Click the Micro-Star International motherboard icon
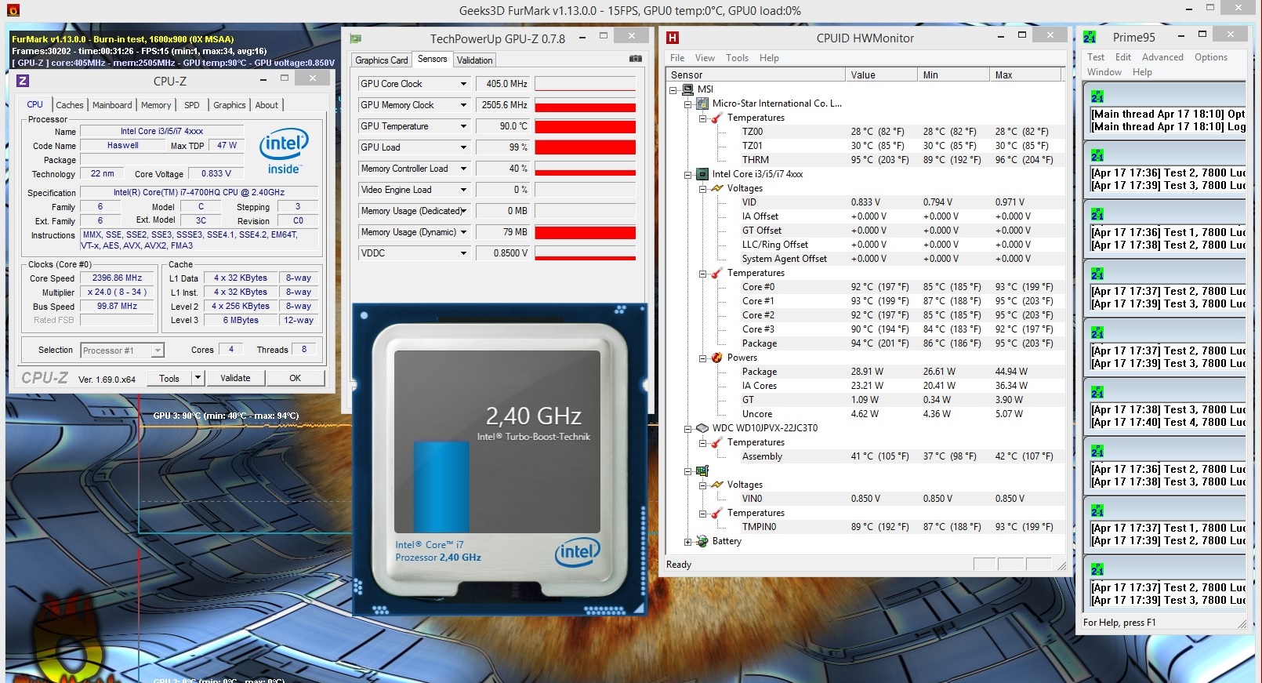 tap(702, 104)
